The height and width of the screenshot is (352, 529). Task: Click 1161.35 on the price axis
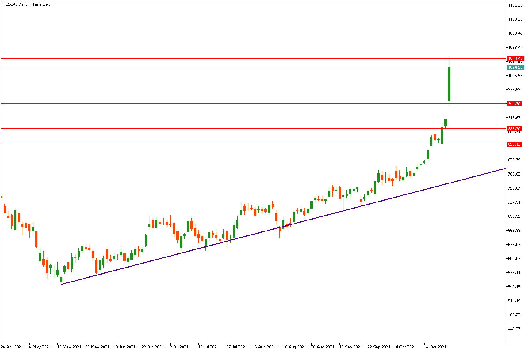click(515, 5)
